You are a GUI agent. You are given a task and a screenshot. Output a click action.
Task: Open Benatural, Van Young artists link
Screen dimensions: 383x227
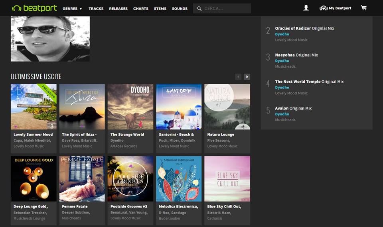pos(129,213)
